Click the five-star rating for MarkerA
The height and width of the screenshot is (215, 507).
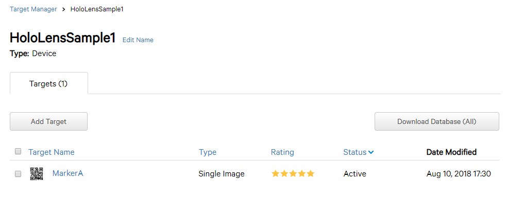pyautogui.click(x=293, y=174)
